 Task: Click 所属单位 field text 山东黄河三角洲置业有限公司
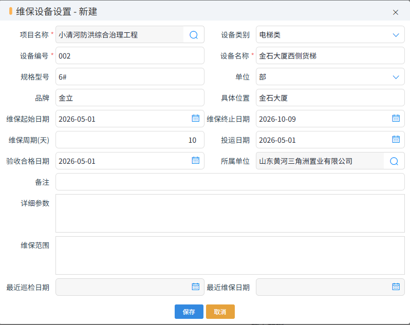tap(306, 161)
